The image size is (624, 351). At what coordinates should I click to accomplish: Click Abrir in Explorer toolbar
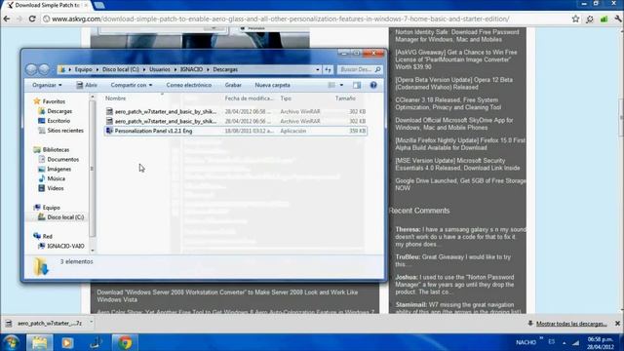(x=87, y=85)
